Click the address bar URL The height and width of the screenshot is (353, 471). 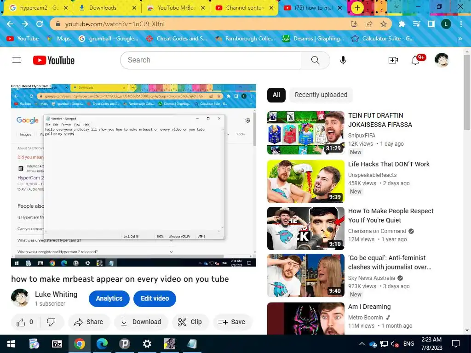[x=115, y=24]
